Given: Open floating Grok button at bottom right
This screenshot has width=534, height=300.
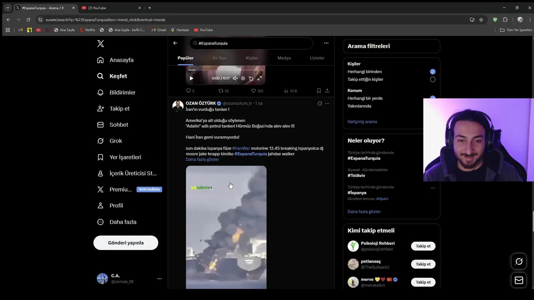Looking at the screenshot, I should (x=519, y=262).
